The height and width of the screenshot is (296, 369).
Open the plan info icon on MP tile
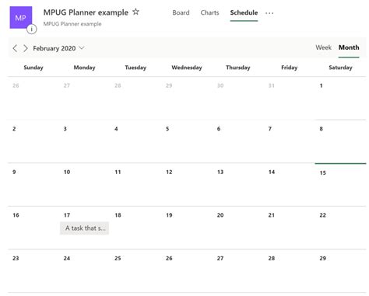point(32,29)
